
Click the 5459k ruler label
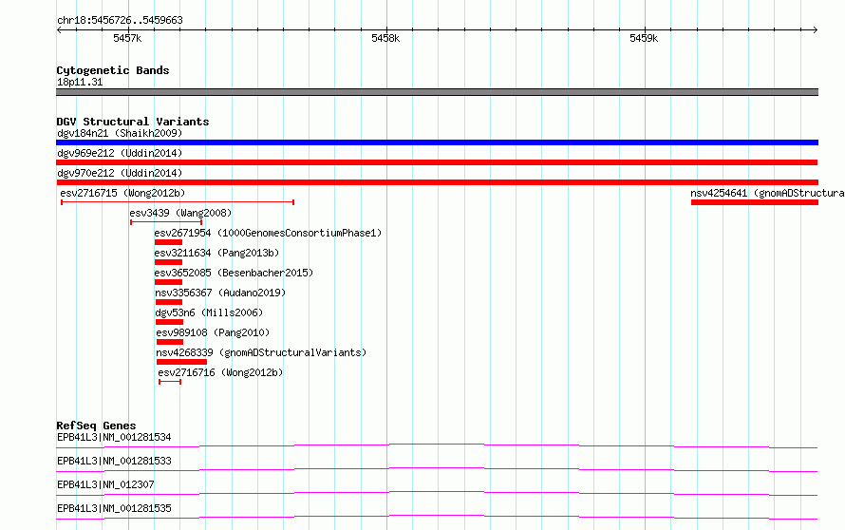click(x=644, y=38)
